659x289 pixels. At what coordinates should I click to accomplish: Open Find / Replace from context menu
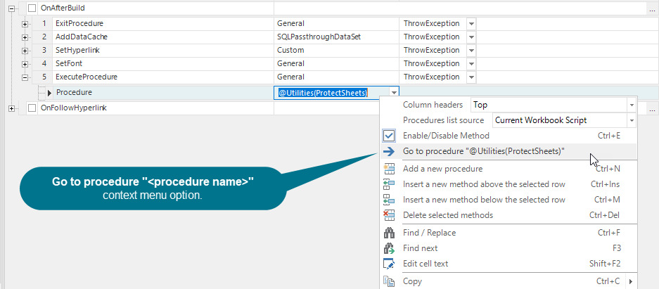508,233
